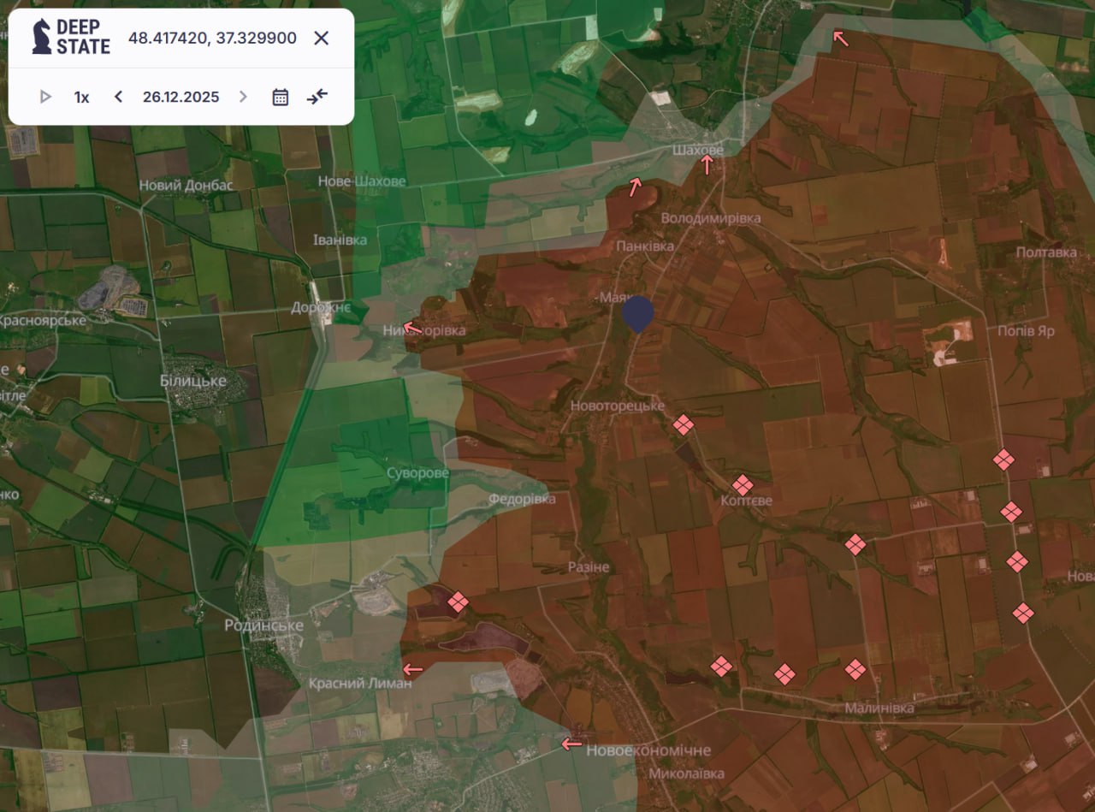The height and width of the screenshot is (812, 1095).
Task: Advance to next date with right chevron
Action: (243, 97)
